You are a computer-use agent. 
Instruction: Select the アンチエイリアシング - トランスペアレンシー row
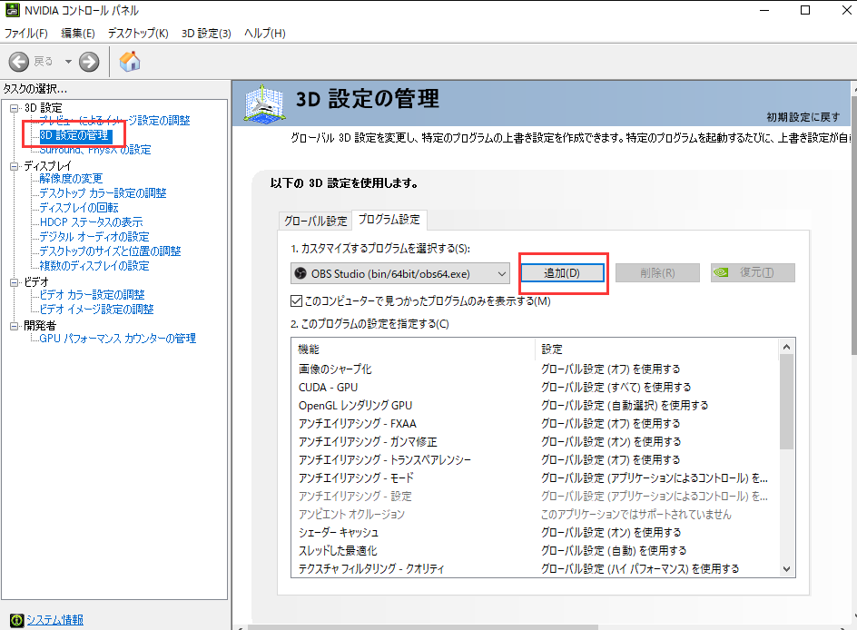535,459
